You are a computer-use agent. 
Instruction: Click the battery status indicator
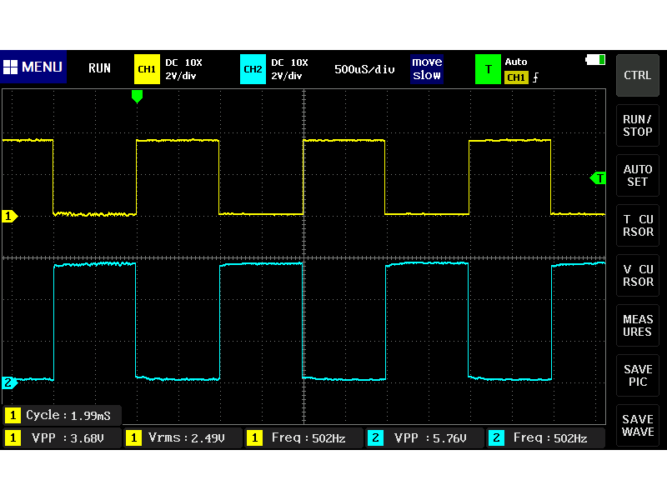[595, 59]
